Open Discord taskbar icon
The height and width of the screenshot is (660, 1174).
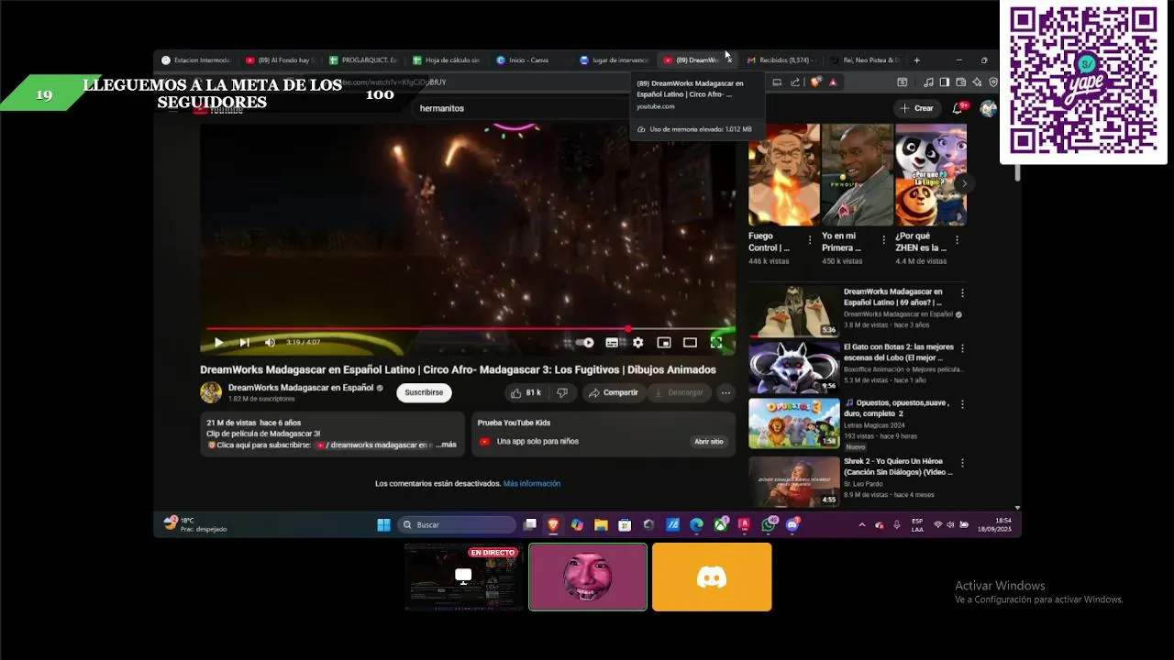[x=792, y=525]
